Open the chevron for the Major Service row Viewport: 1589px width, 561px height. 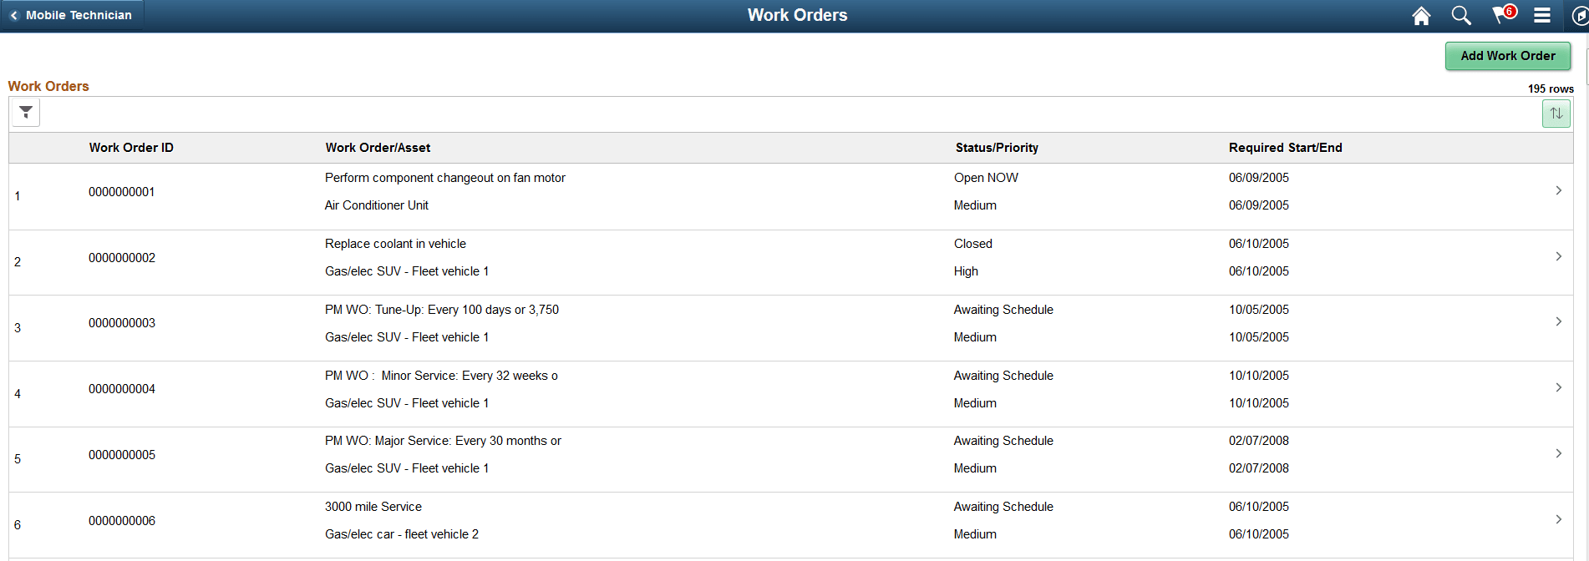(x=1558, y=453)
